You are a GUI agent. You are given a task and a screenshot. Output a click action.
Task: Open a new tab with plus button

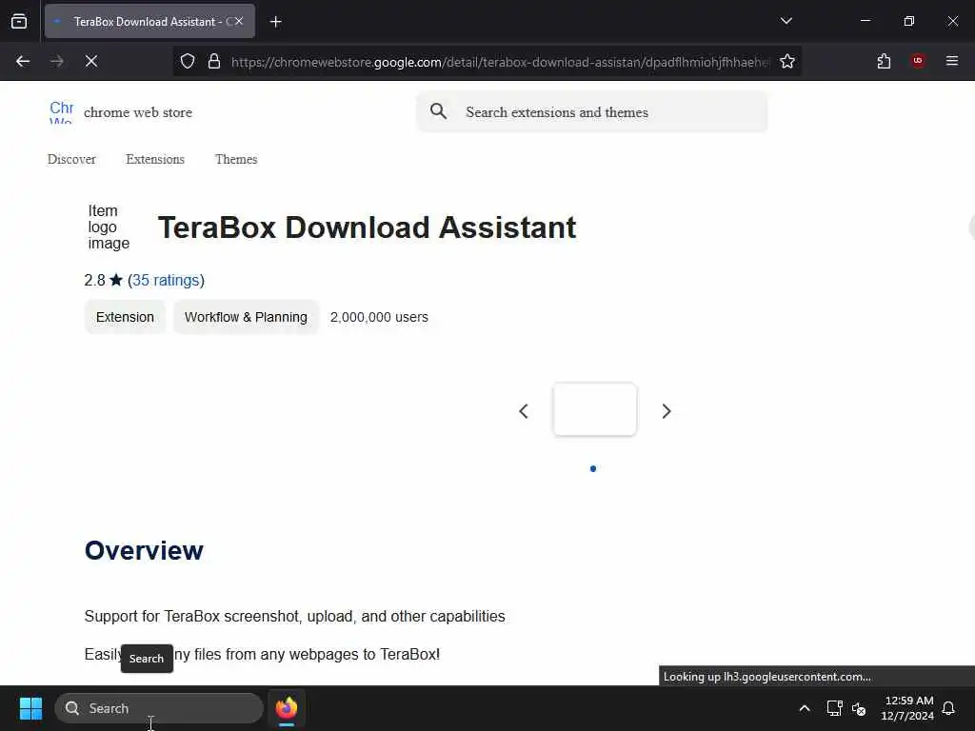(x=275, y=22)
